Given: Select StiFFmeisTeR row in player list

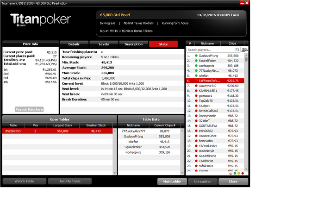Looking at the screenshot, I should (x=215, y=81).
